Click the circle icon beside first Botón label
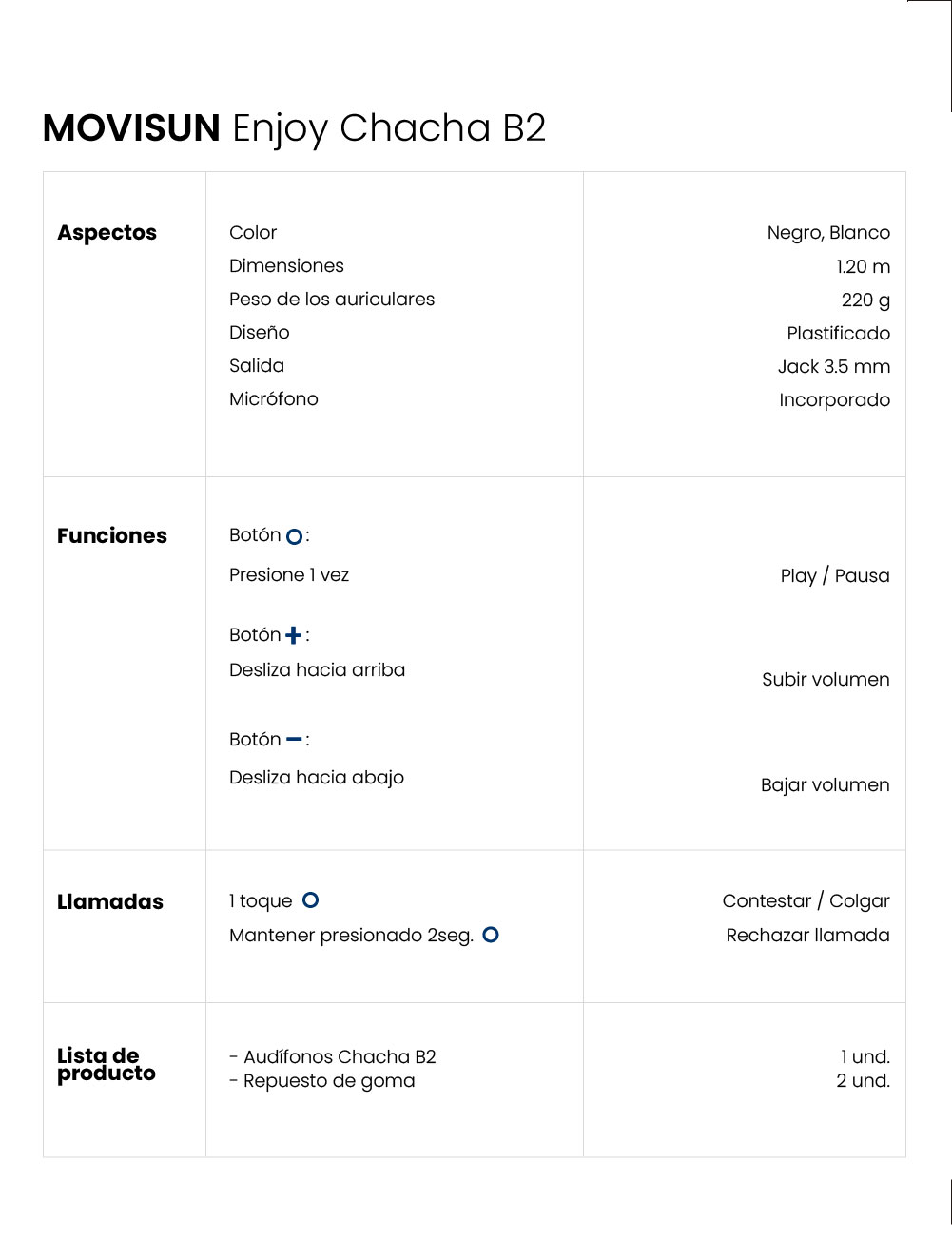The height and width of the screenshot is (1238, 952). pyautogui.click(x=294, y=536)
